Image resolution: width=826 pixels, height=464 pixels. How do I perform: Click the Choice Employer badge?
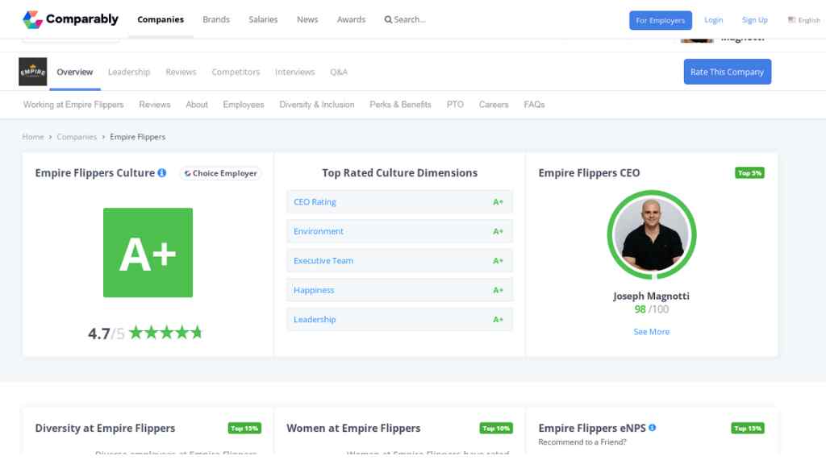220,173
